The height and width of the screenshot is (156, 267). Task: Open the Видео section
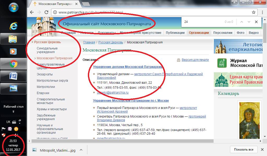254,32
